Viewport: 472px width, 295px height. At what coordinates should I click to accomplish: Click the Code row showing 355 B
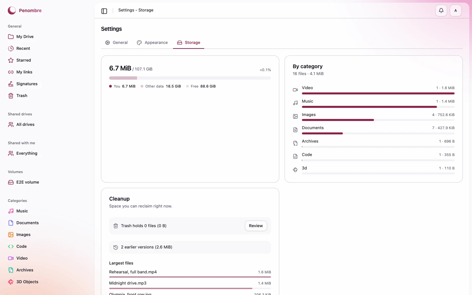pos(374,156)
